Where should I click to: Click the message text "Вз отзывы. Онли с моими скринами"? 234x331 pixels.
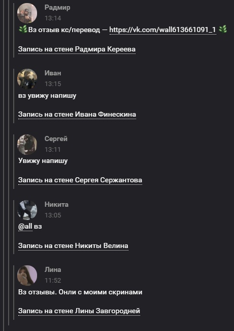pos(80,292)
